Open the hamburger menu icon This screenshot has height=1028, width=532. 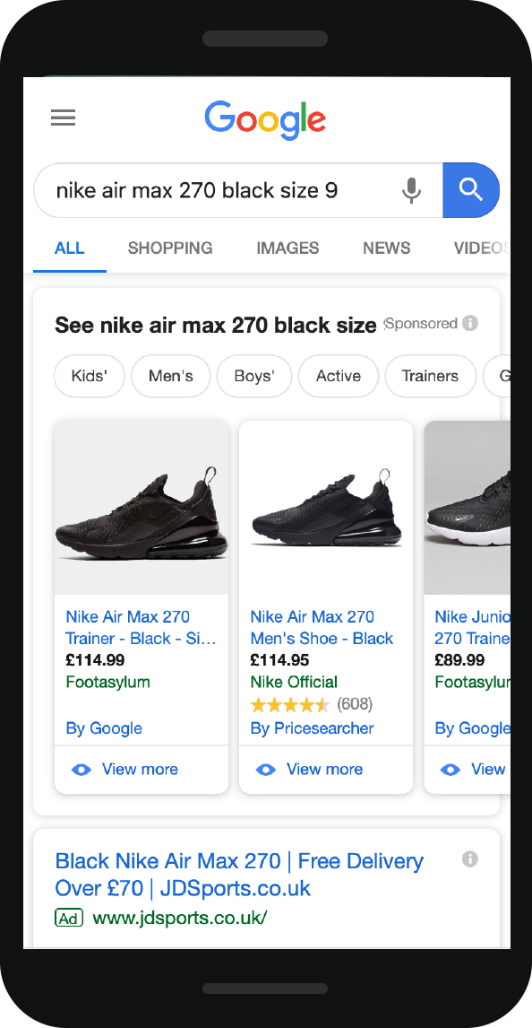tap(64, 118)
